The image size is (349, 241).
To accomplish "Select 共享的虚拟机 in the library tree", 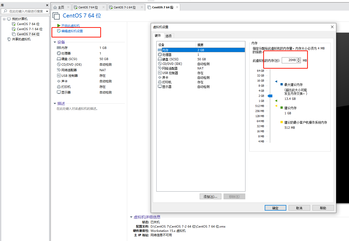I will click(x=21, y=39).
